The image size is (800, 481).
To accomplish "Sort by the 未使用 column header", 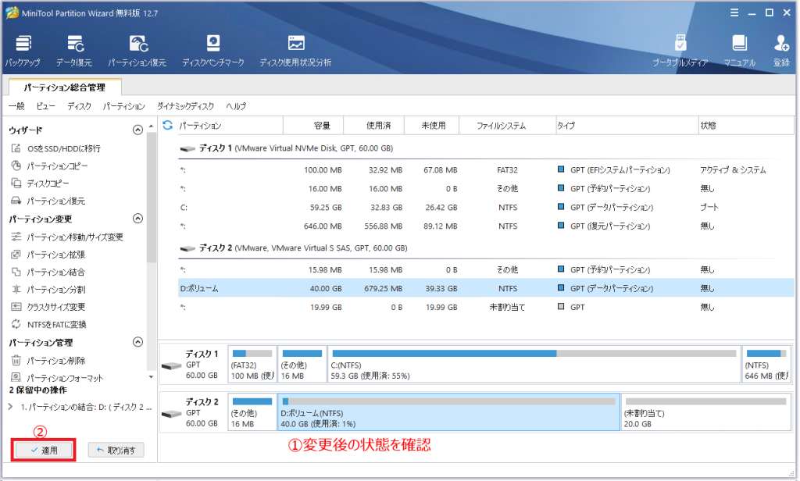I will pos(431,126).
